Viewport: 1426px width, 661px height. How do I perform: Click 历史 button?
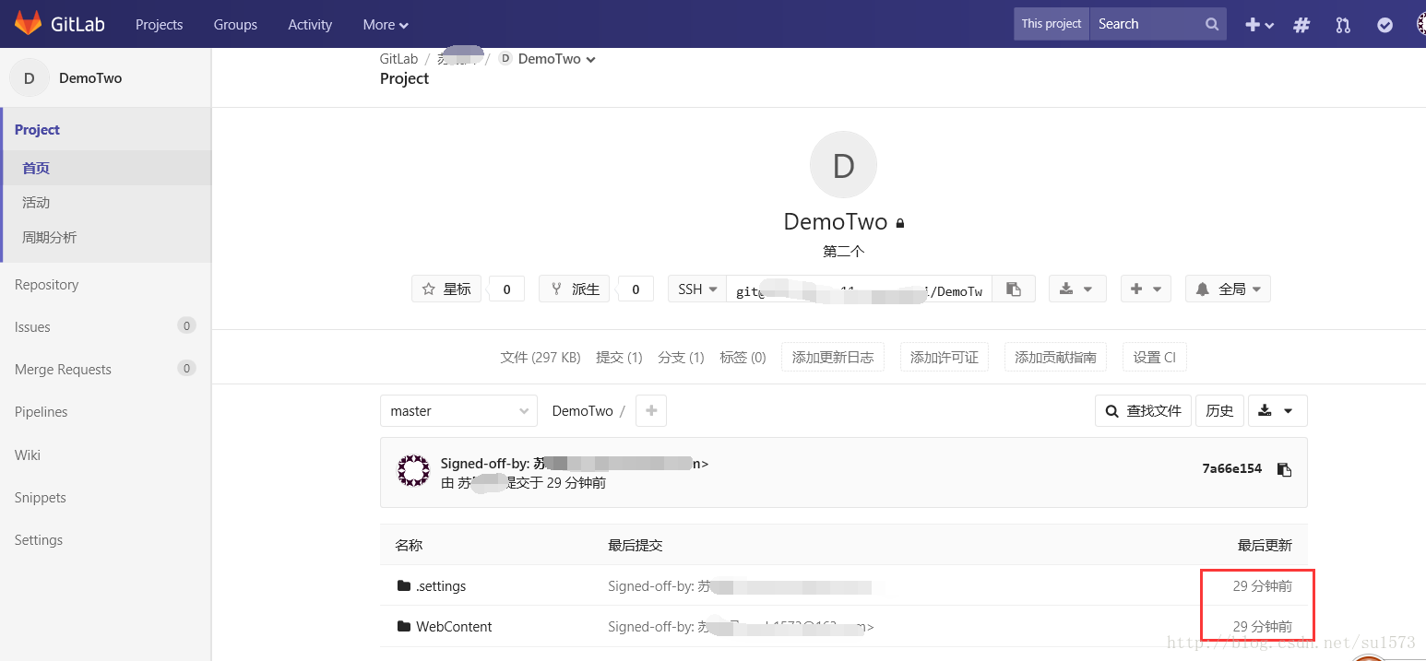[1219, 410]
